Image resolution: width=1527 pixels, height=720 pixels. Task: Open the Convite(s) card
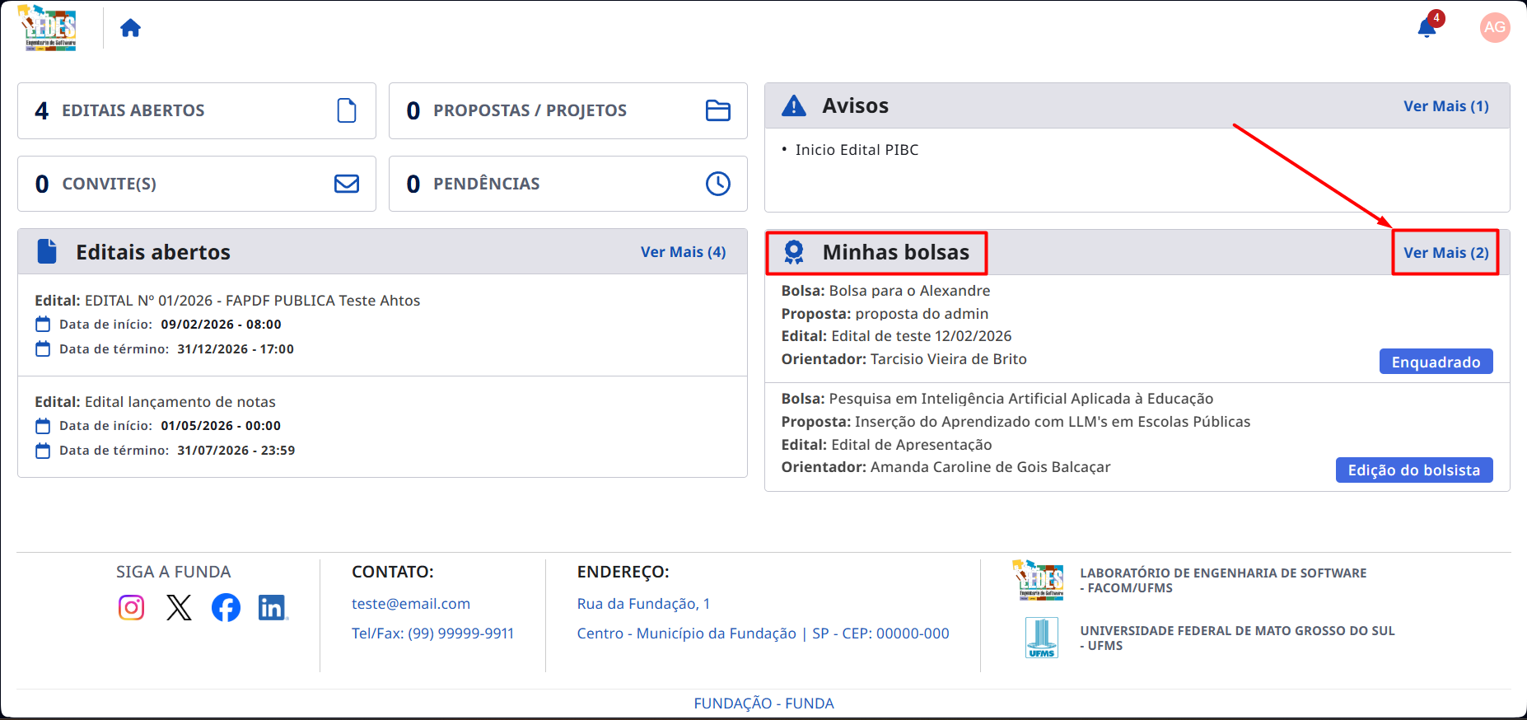pos(197,184)
